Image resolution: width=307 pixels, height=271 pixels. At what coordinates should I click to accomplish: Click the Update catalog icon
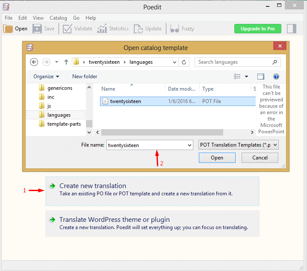click(x=138, y=29)
